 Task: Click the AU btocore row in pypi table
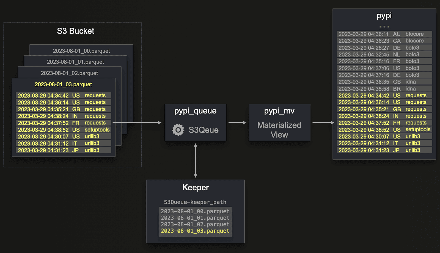click(384, 34)
